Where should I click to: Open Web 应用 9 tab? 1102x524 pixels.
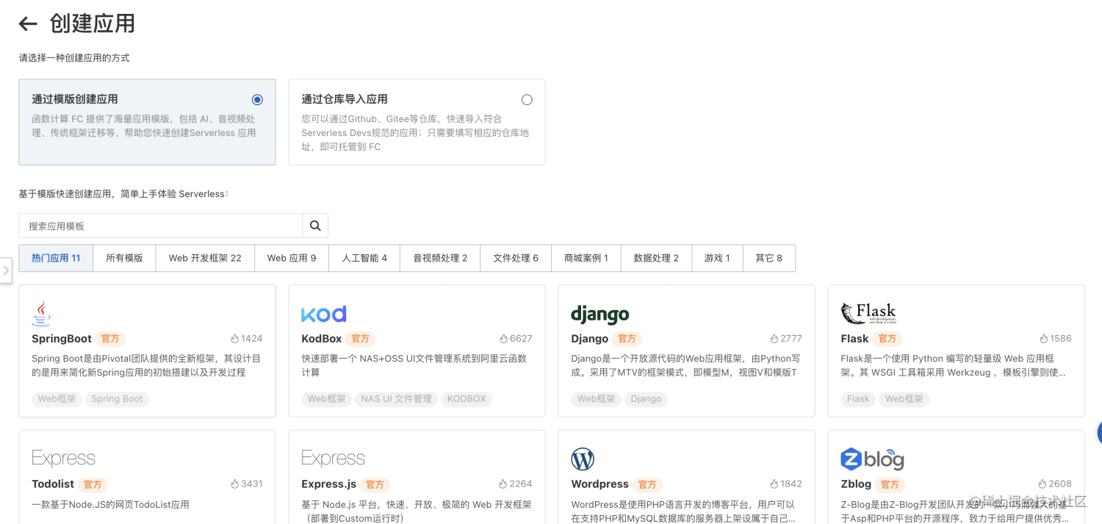(292, 258)
